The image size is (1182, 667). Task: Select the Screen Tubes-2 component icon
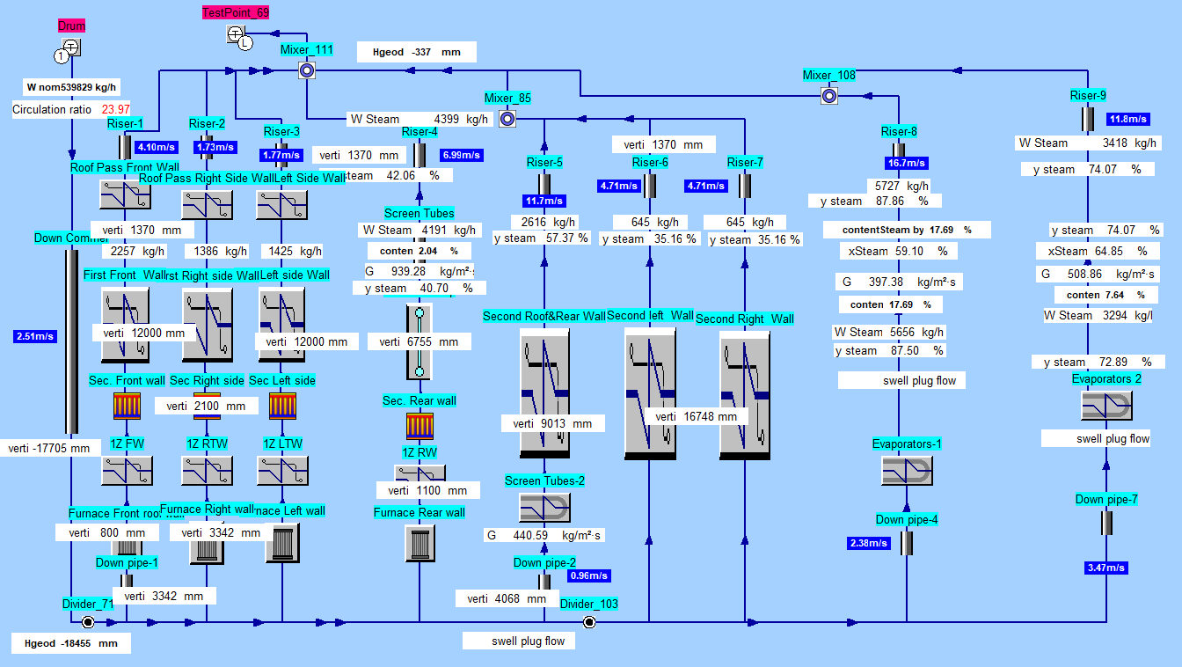[544, 508]
